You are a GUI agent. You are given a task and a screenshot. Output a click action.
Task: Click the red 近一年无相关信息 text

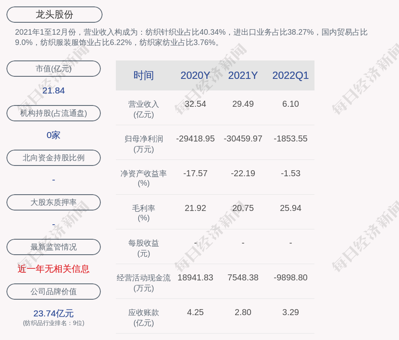pyautogui.click(x=54, y=269)
